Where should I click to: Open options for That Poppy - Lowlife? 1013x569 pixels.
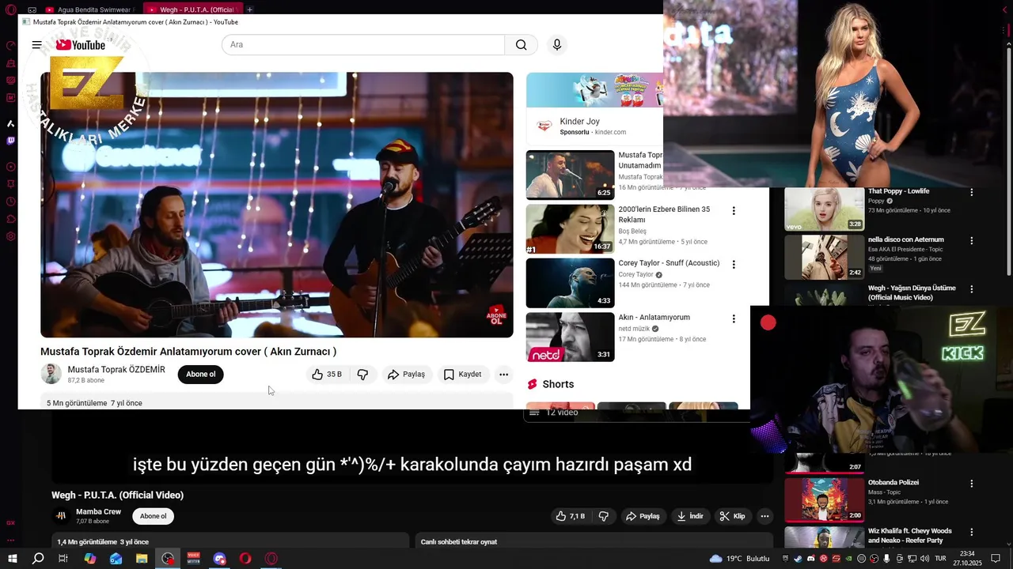(x=972, y=192)
